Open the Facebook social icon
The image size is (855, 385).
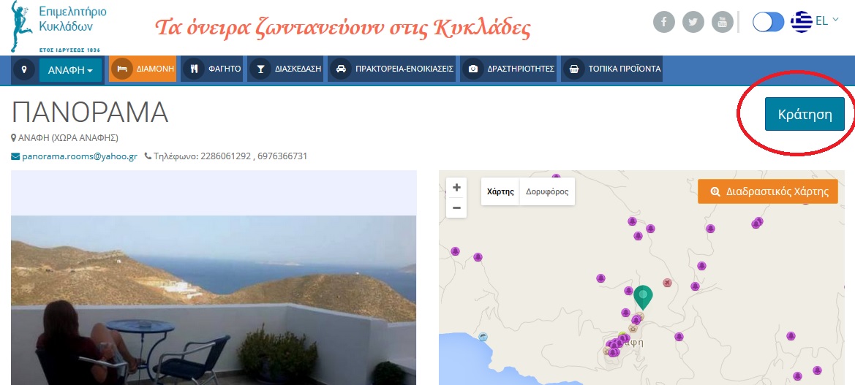664,23
